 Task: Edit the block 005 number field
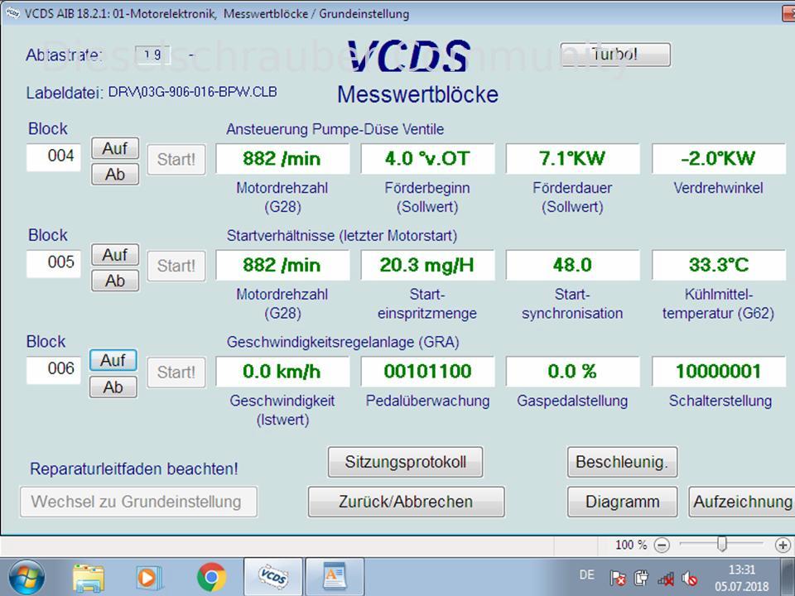coord(54,263)
